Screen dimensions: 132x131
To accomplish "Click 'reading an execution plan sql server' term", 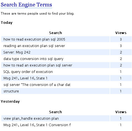I will 34,46.
